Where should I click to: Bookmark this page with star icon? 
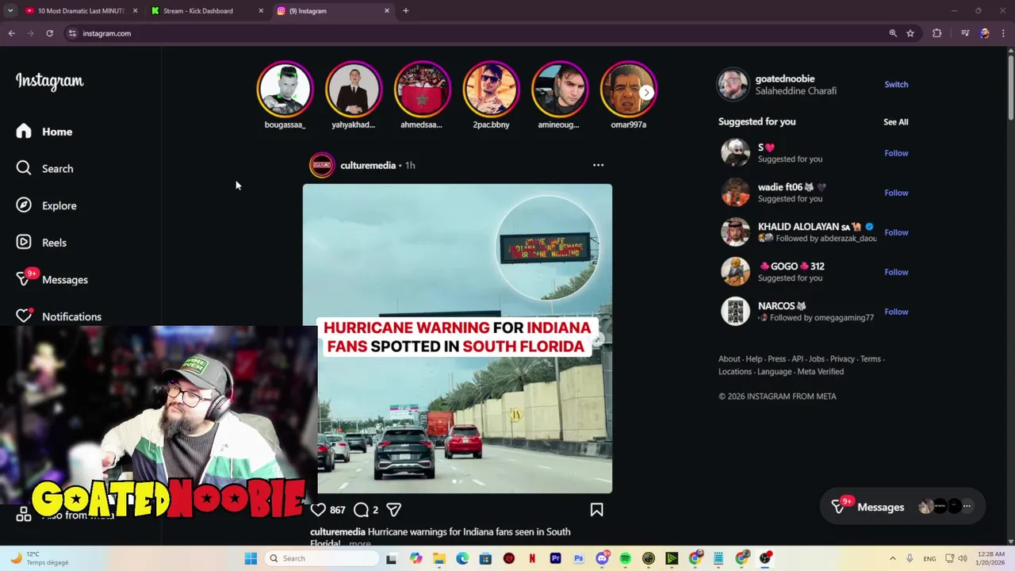coord(910,33)
